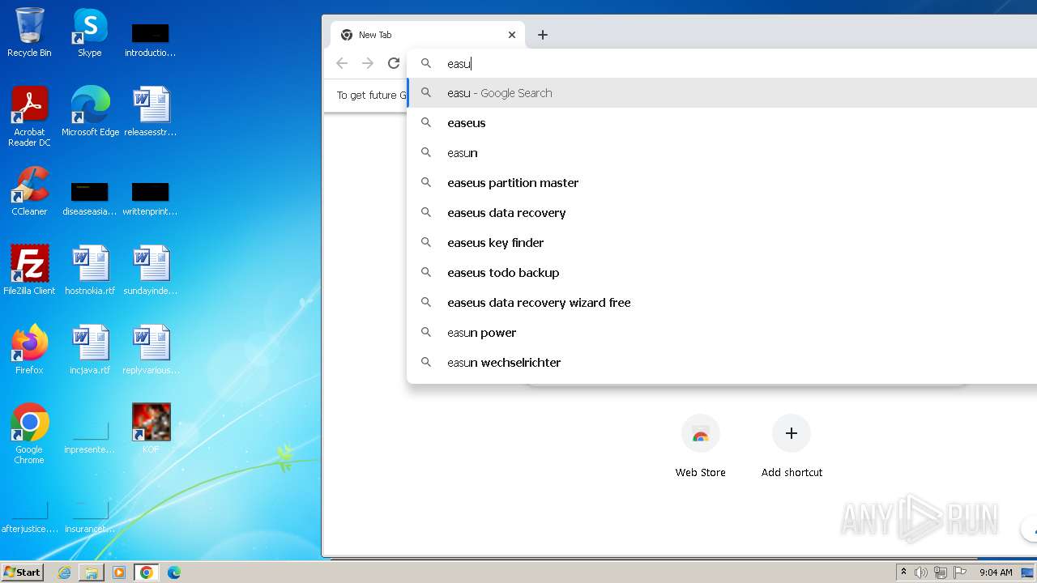Select the New Tab tab
1037x583 pixels.
428,35
